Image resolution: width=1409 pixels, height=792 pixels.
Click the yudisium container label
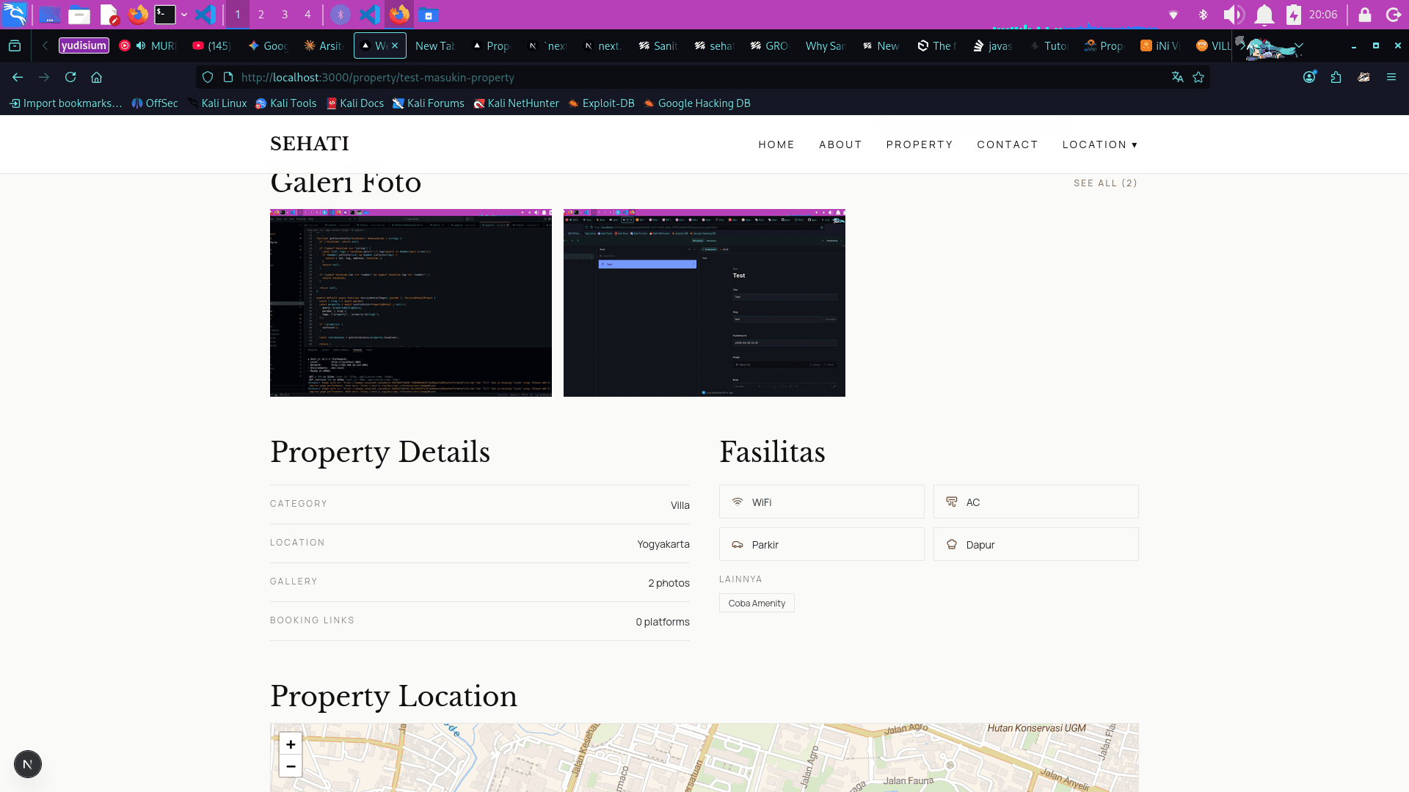(x=84, y=45)
